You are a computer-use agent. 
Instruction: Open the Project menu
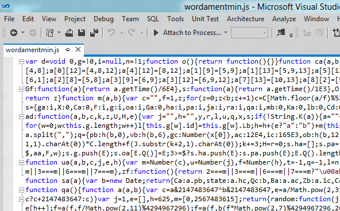pyautogui.click(x=75, y=19)
